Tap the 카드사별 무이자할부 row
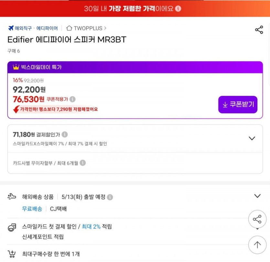Screen dimensions: 270x262 (45, 163)
